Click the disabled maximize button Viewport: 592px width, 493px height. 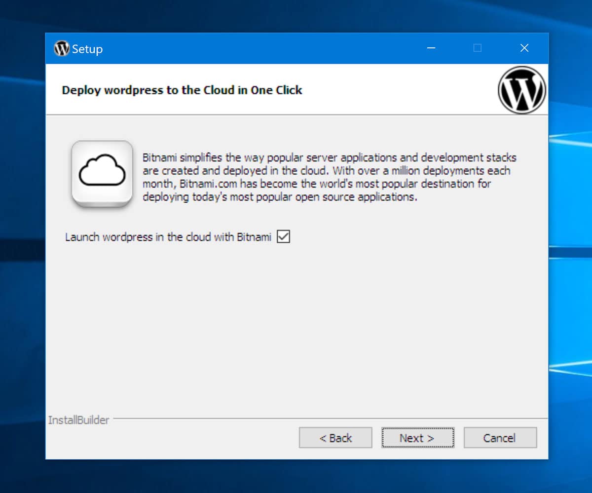click(477, 48)
